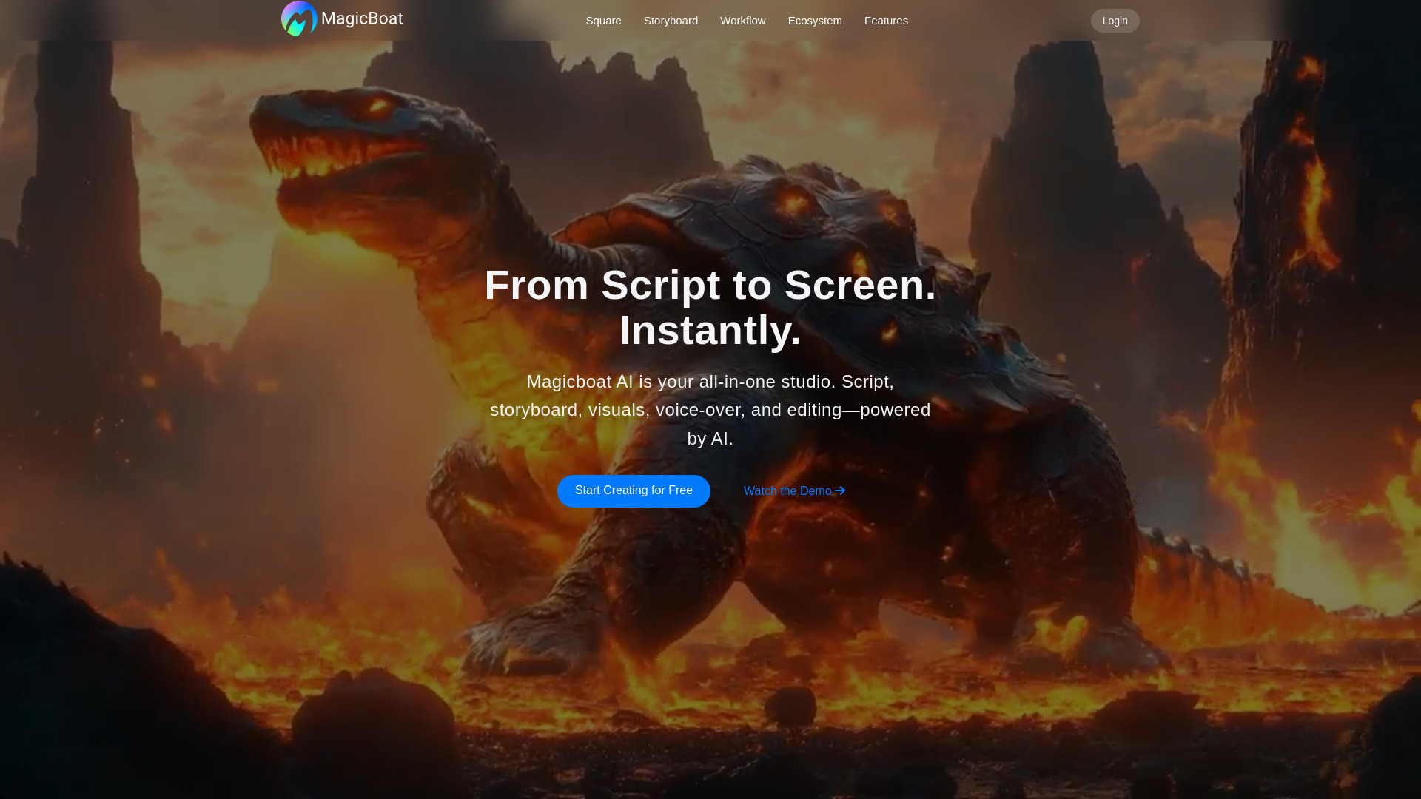This screenshot has width=1421, height=799.
Task: Follow the Watch the Demo link
Action: tap(787, 491)
